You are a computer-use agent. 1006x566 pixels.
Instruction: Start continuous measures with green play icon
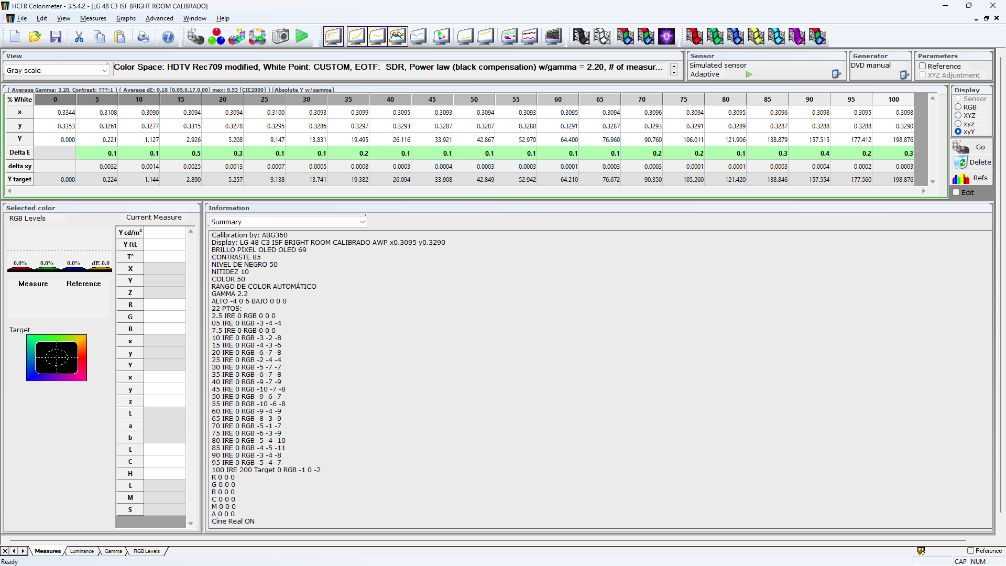[x=302, y=37]
